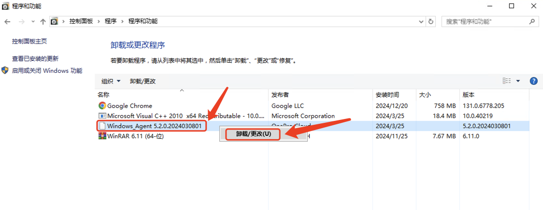543x210 pixels.
Task: Close the 程序和功能 window
Action: [533, 6]
